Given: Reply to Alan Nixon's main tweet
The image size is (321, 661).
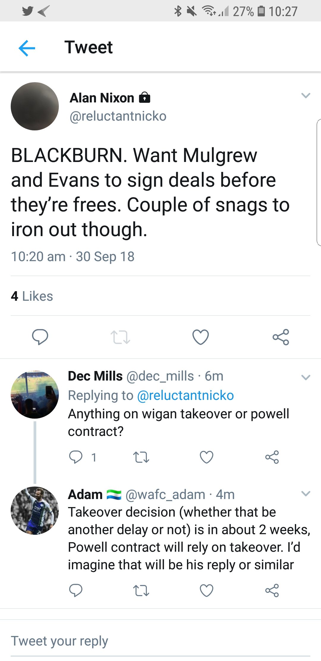Looking at the screenshot, I should [40, 337].
